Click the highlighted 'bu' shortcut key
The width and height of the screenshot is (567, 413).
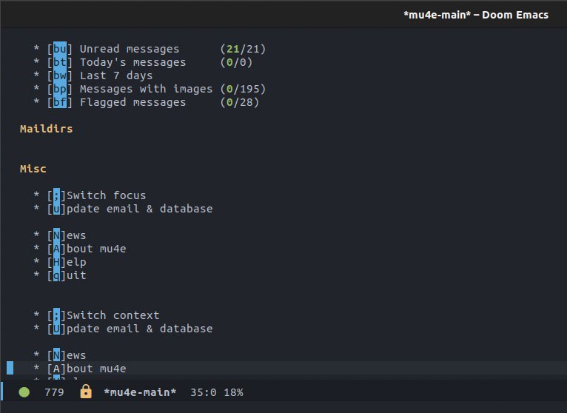59,49
